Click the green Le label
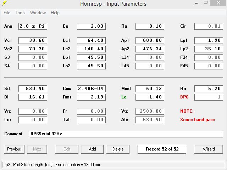This screenshot has width=227, height=170. click(x=124, y=97)
